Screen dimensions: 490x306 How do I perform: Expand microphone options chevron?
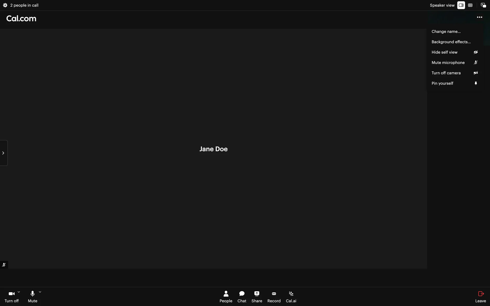(x=40, y=292)
